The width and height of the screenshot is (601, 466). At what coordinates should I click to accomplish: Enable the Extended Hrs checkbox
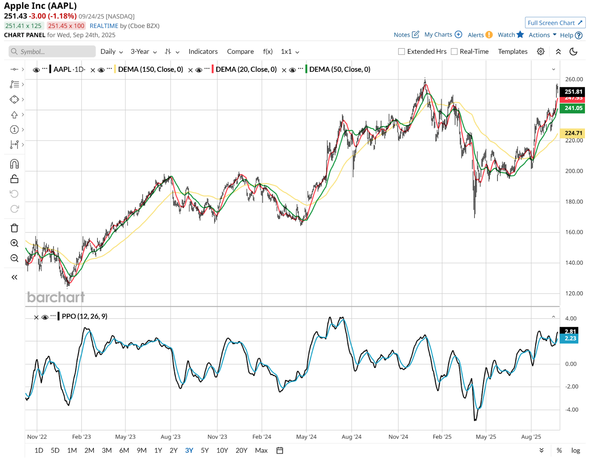[x=402, y=51]
